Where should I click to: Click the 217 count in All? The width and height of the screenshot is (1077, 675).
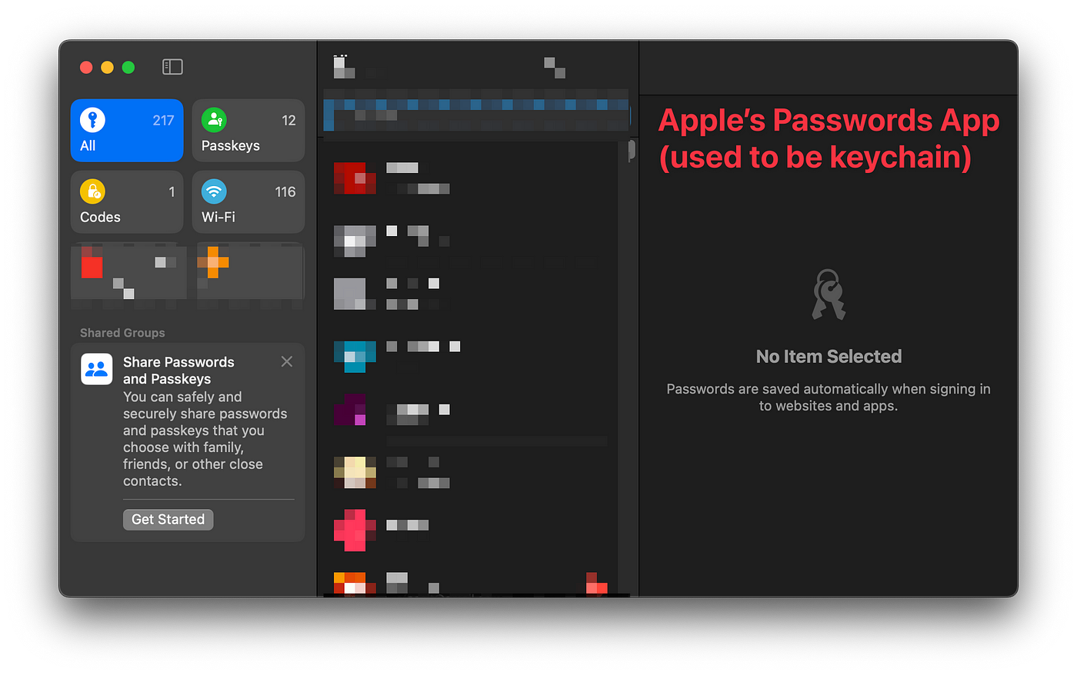(x=163, y=121)
